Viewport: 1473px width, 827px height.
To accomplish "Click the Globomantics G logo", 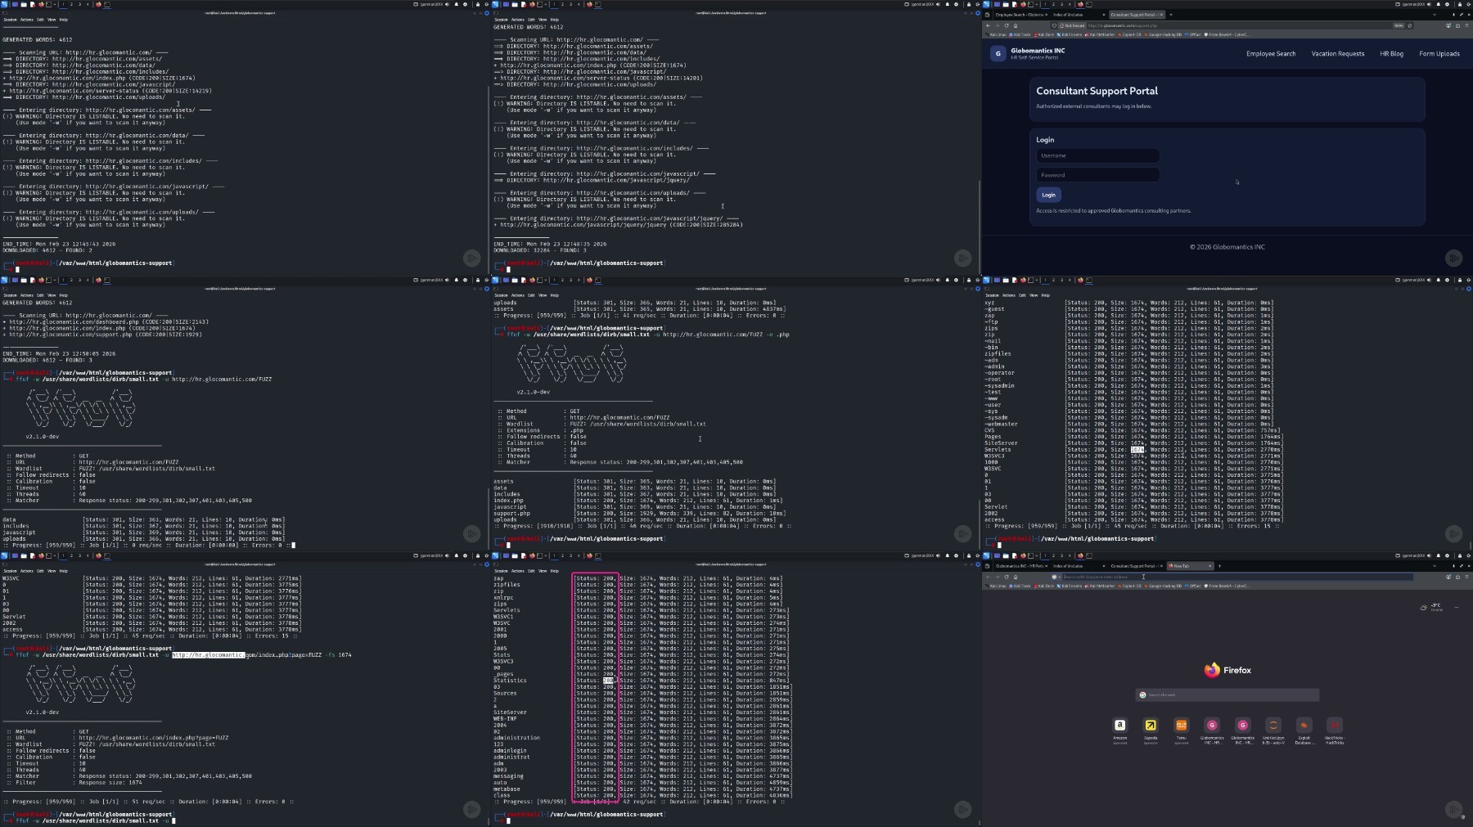I will [x=998, y=53].
